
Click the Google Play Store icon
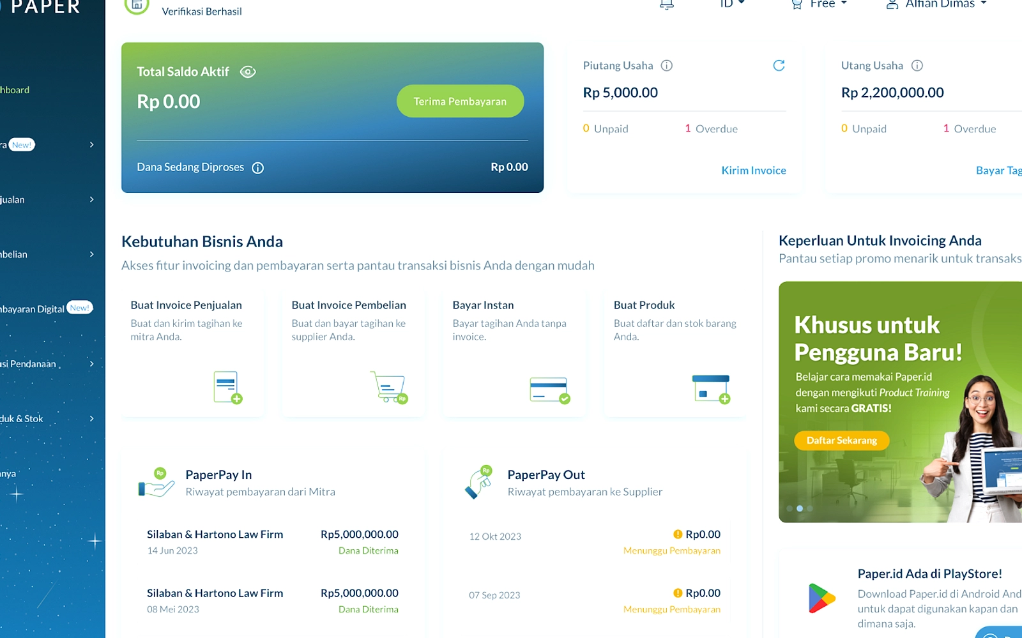pyautogui.click(x=821, y=598)
